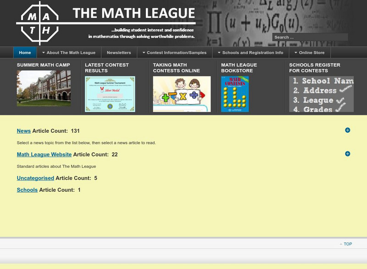Click the MATH LEAGUE BOOKSTORE heading
Viewport: 367px width, 269px height.
pyautogui.click(x=239, y=68)
